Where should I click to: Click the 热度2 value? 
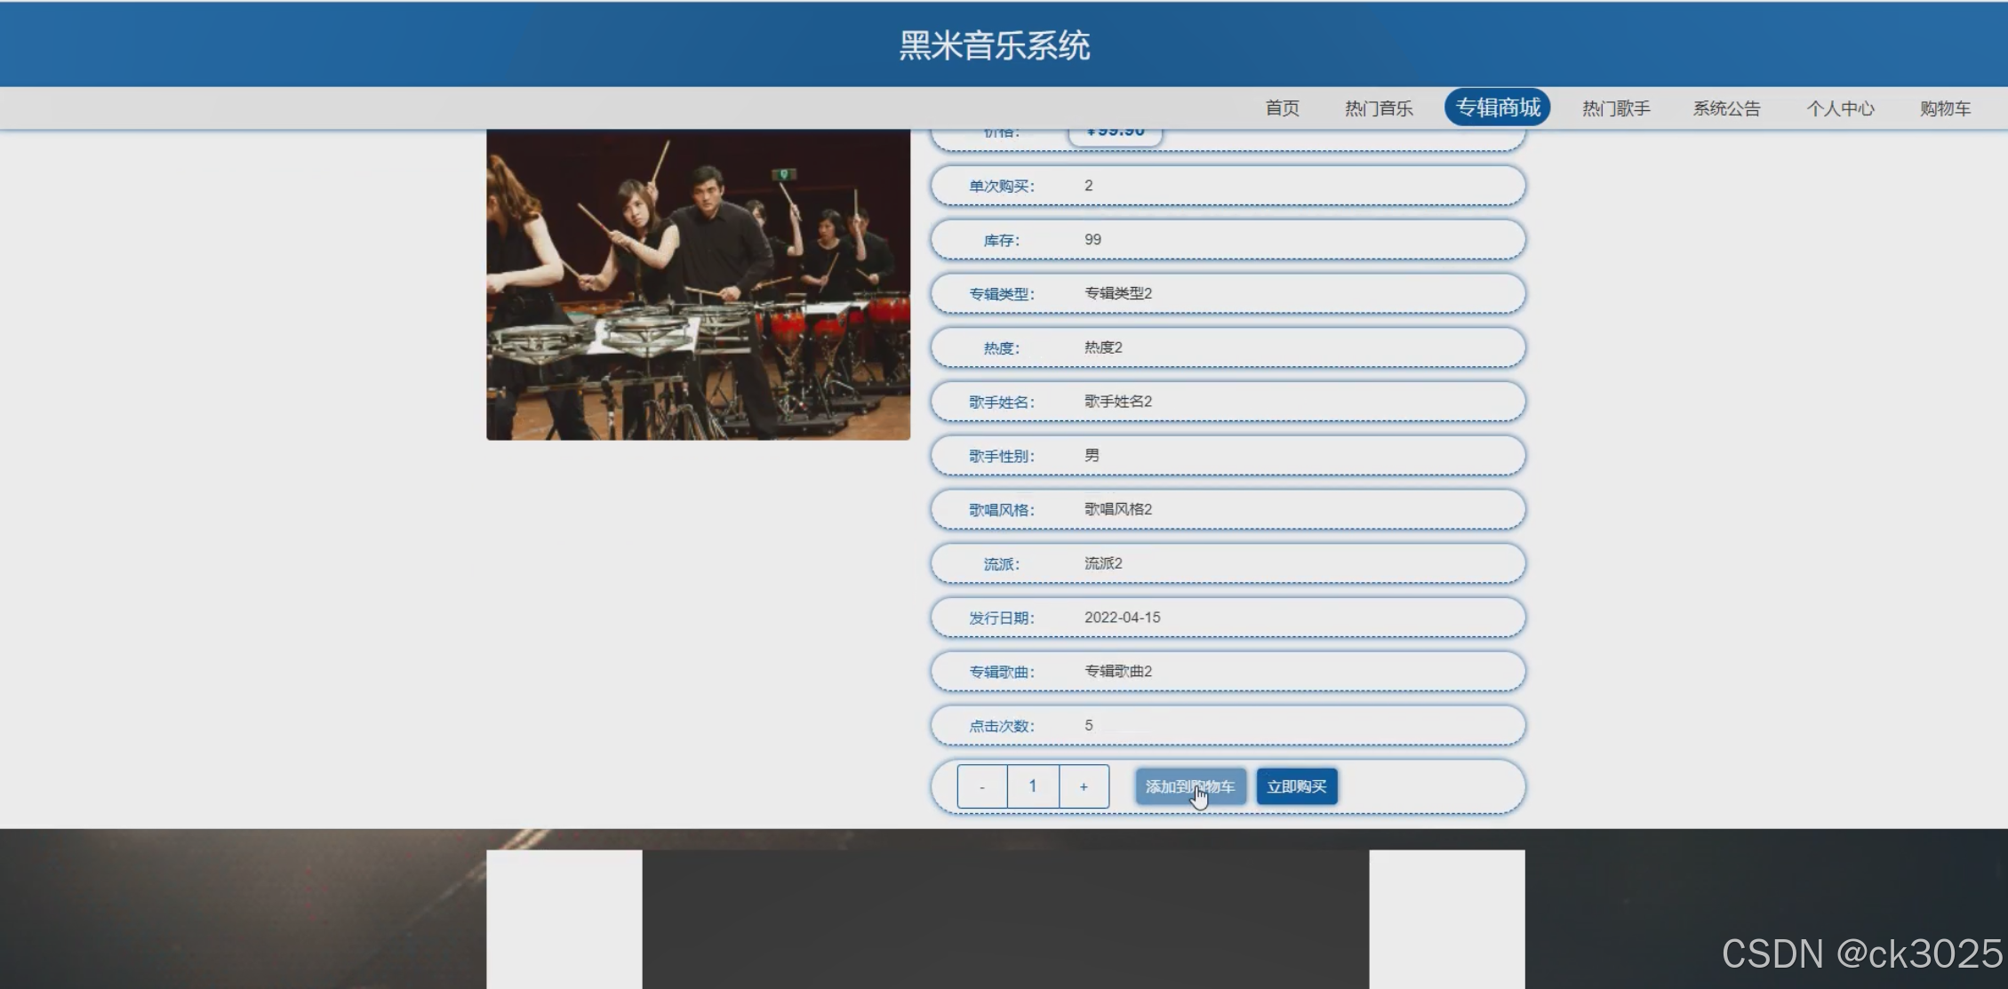click(x=1103, y=347)
